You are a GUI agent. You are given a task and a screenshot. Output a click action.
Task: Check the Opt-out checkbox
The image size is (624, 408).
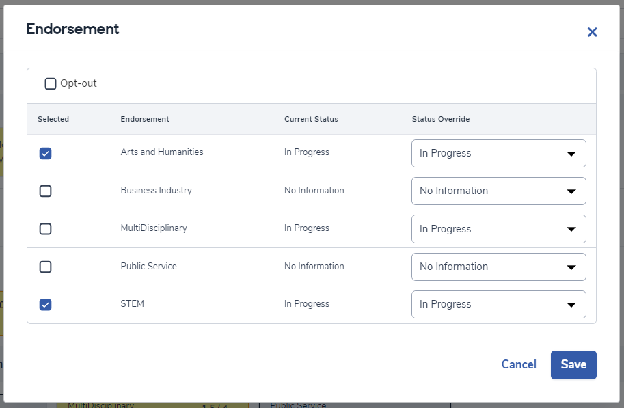(51, 83)
